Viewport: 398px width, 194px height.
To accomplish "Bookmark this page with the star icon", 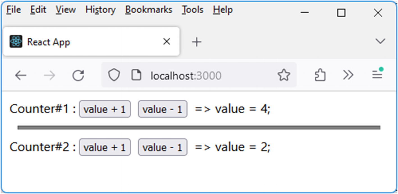I will point(283,75).
